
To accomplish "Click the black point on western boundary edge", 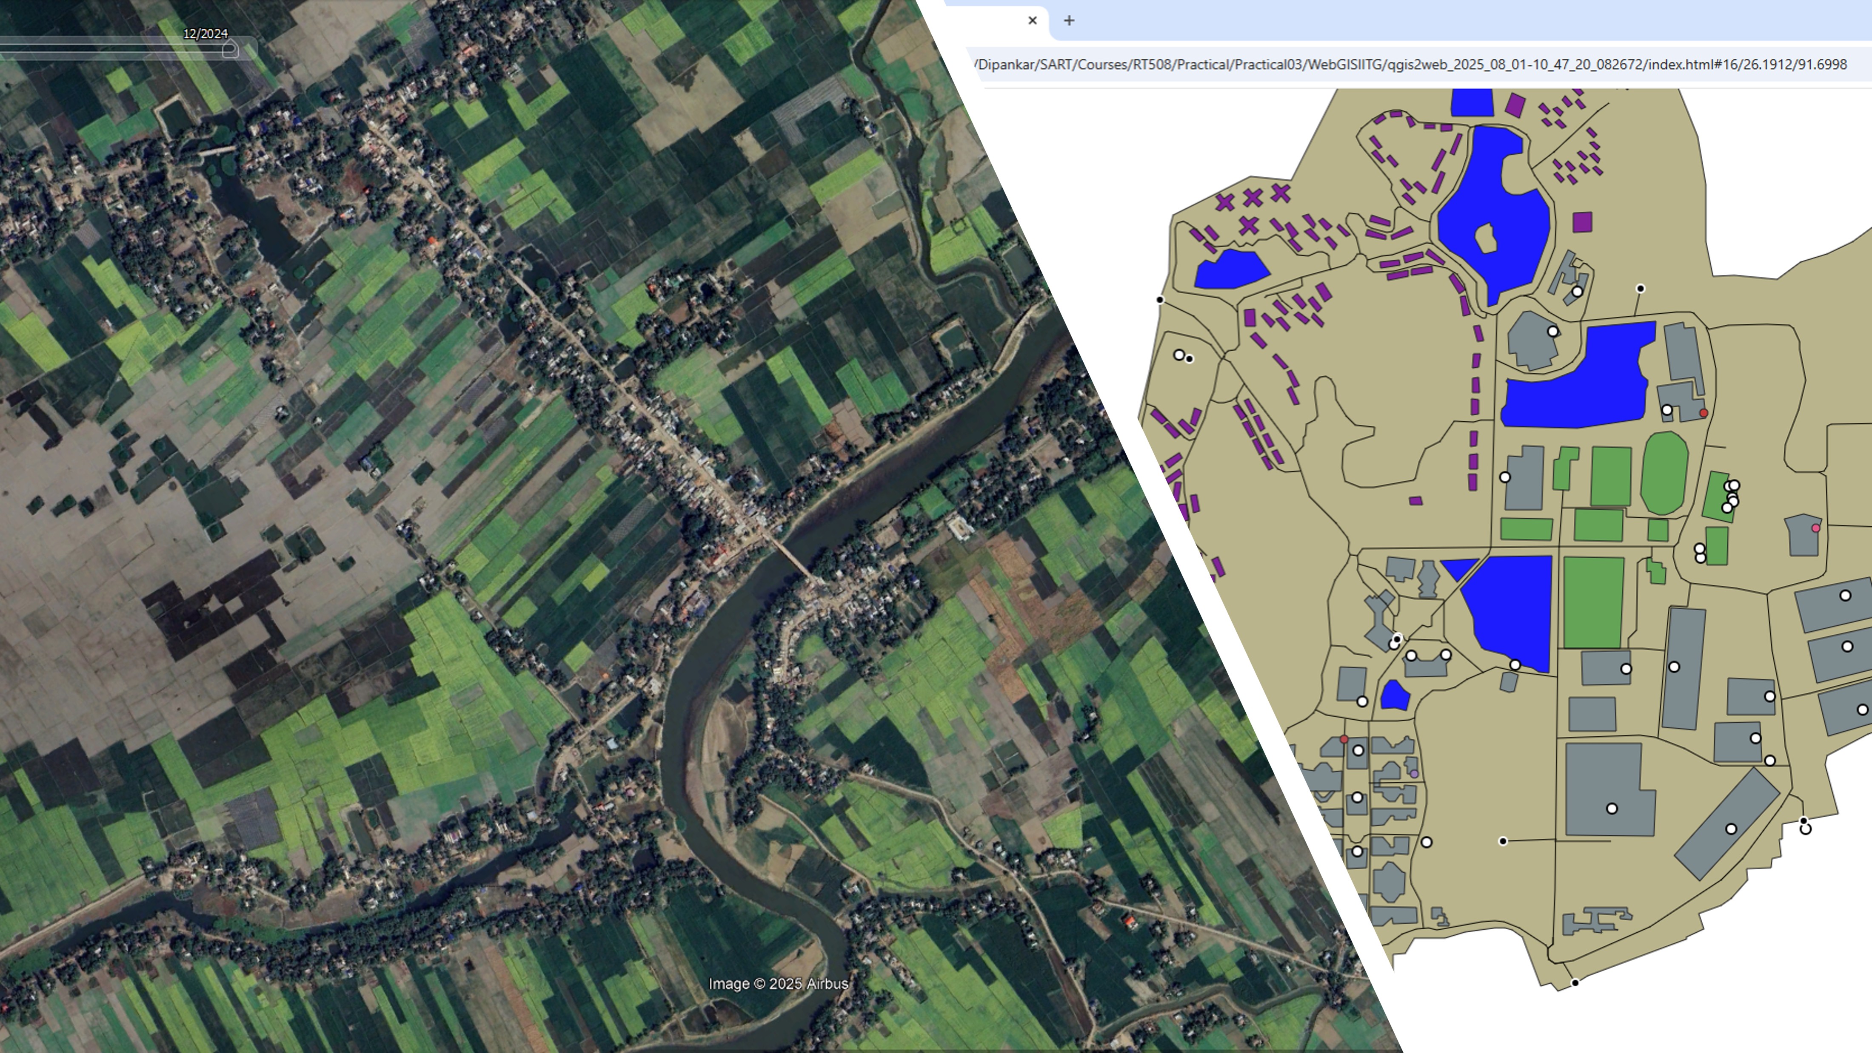I will (x=1160, y=300).
